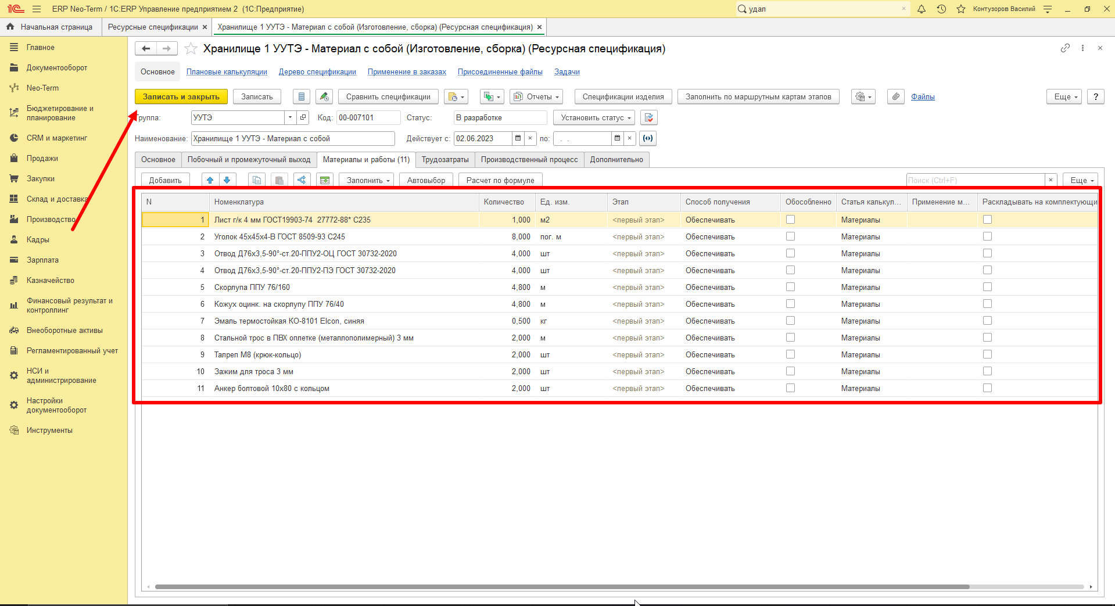Switch to the Трудозатраты tab
The height and width of the screenshot is (606, 1115).
(x=445, y=159)
